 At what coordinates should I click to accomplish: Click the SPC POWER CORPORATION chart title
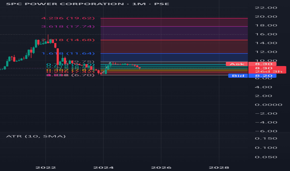(87, 4)
